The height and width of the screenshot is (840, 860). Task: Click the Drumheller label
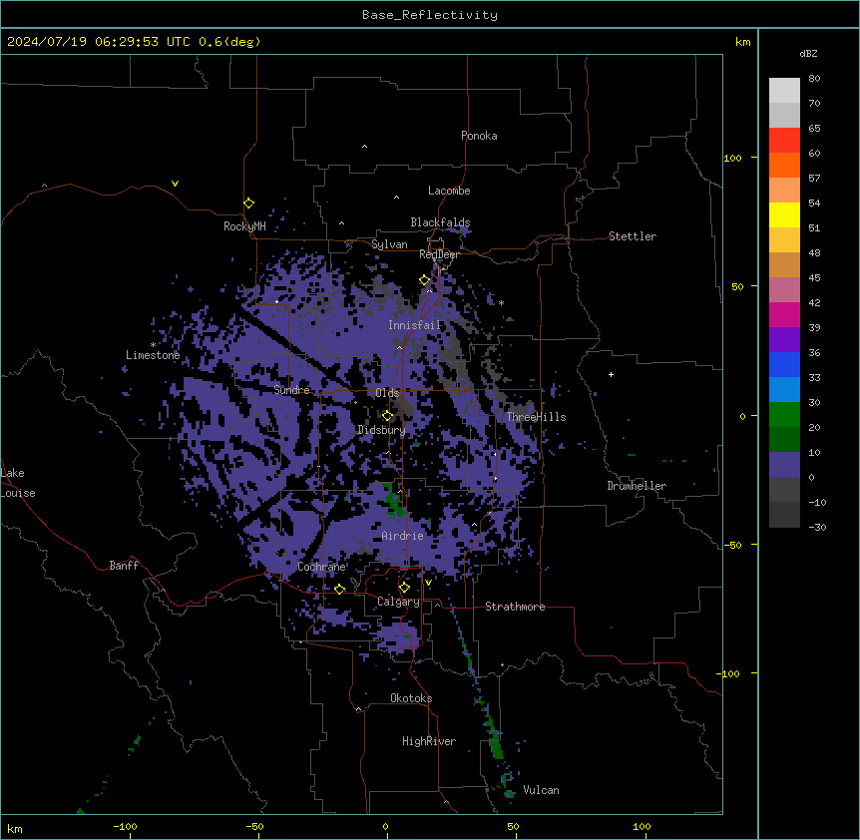[637, 486]
